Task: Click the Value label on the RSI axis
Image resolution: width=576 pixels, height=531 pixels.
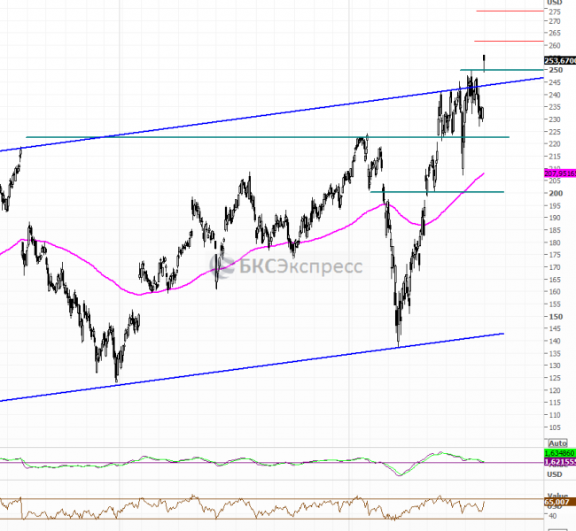Action: (x=557, y=496)
